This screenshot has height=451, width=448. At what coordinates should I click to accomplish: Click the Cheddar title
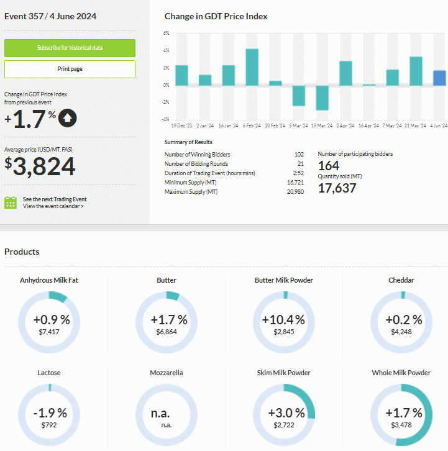click(401, 280)
